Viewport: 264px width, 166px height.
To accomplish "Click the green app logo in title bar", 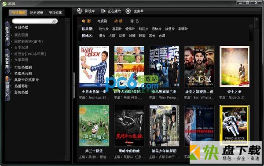I will 4,4.
